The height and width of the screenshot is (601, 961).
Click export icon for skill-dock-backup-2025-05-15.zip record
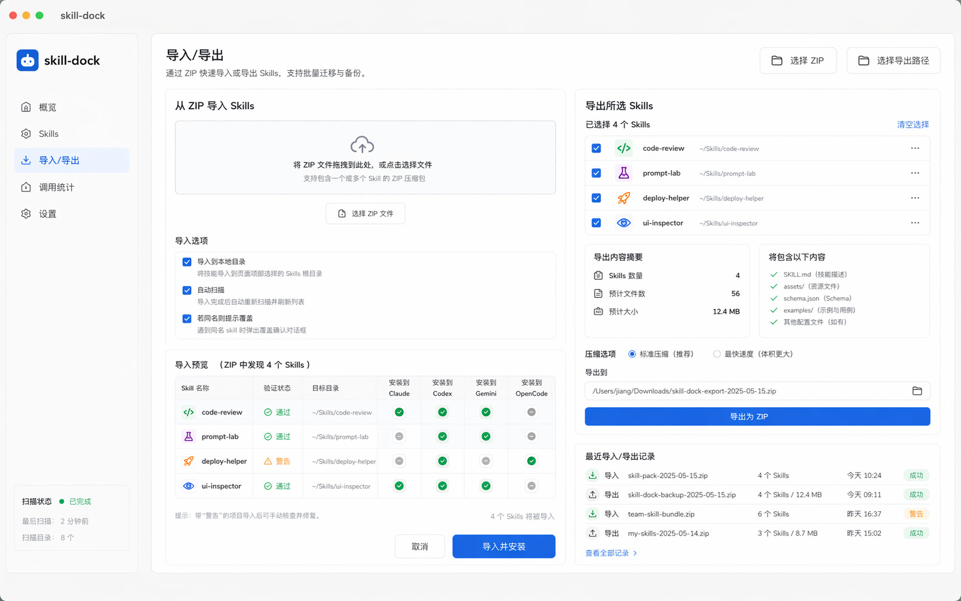tap(593, 494)
